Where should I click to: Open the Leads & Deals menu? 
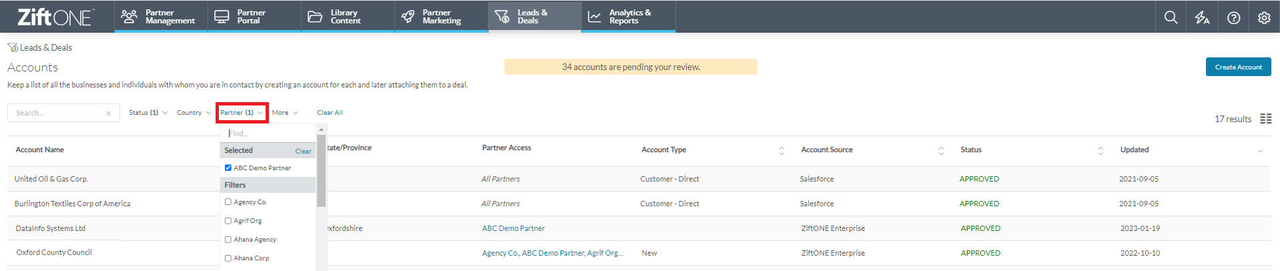[x=535, y=17]
